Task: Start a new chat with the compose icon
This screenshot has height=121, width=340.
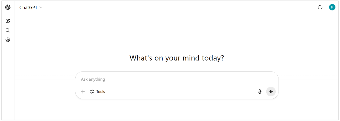Action: coord(8,21)
